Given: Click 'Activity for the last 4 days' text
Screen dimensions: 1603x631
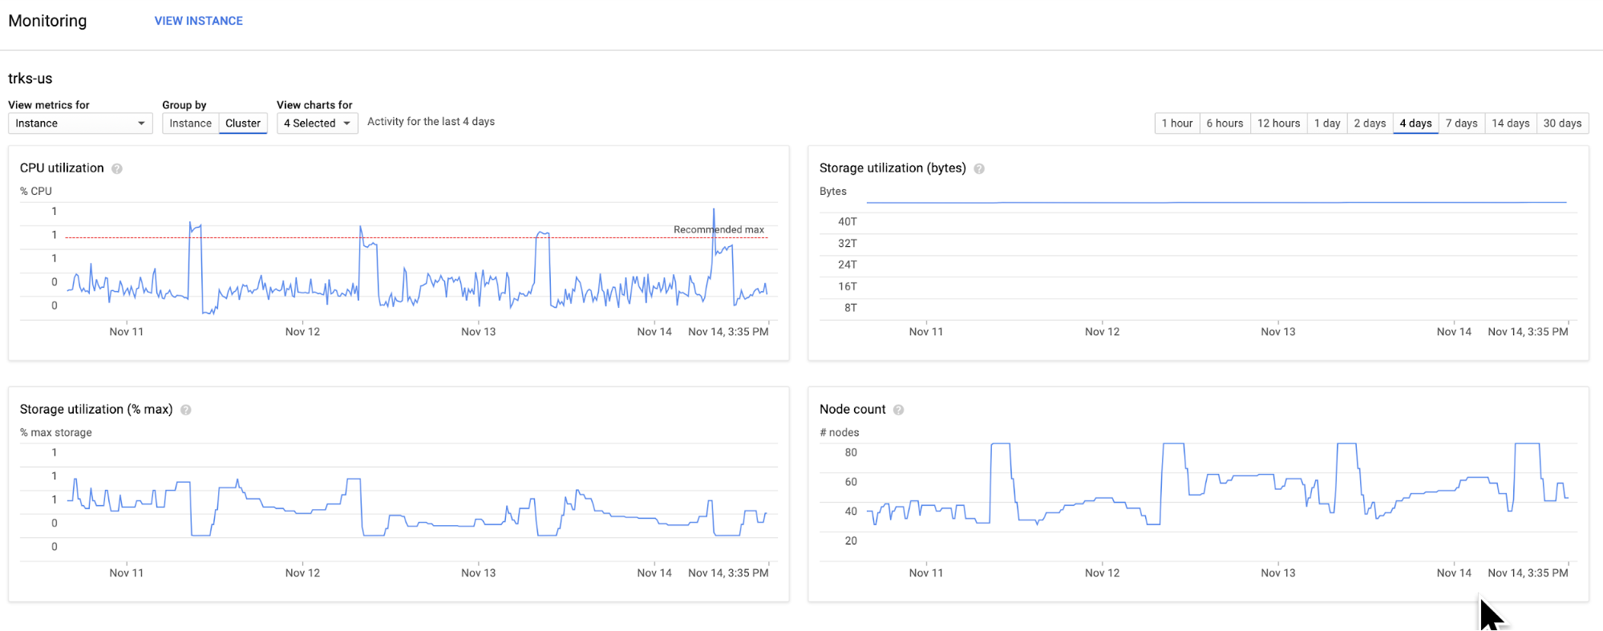Looking at the screenshot, I should pos(431,122).
